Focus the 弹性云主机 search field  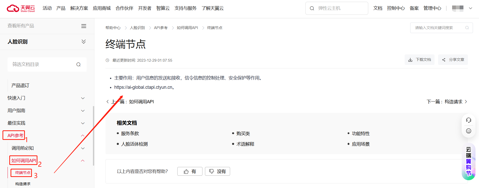tap(337, 8)
